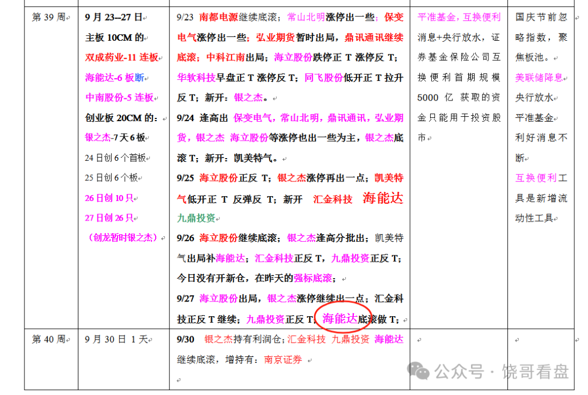The height and width of the screenshot is (395, 588).
Task: Select the line "消息+央行放水，证"
Action: (x=459, y=37)
